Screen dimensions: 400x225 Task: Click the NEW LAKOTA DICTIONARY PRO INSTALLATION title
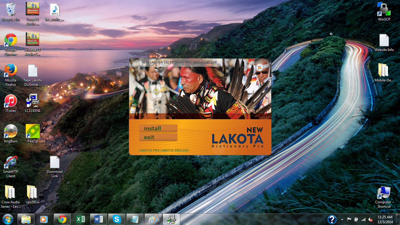(179, 62)
